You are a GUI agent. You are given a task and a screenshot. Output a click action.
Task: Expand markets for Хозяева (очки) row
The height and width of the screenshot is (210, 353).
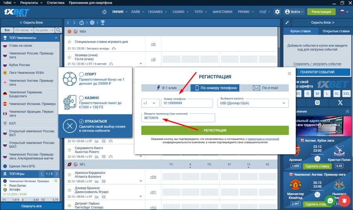point(141,64)
